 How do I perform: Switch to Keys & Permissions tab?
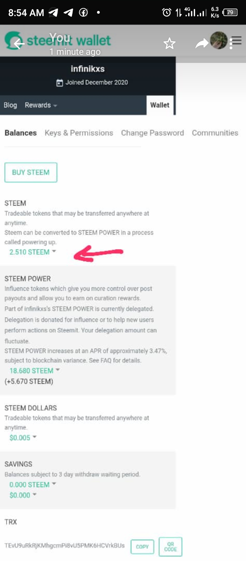point(79,133)
